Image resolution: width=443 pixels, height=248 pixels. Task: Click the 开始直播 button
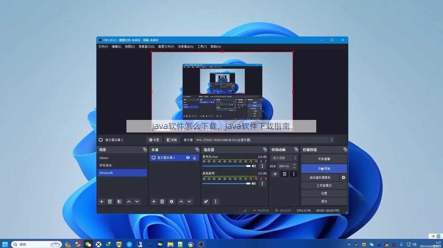(324, 159)
